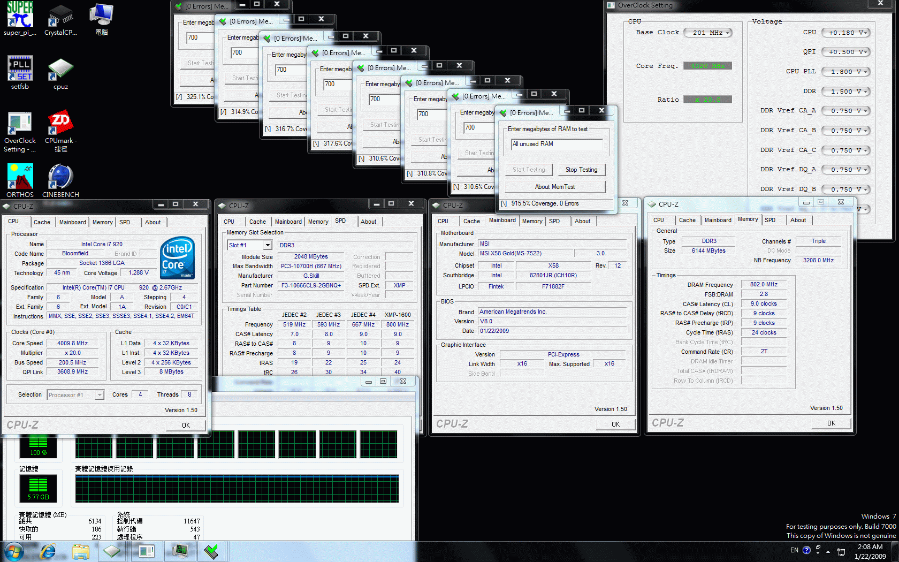Open the DDR 1.500 V dropdown
Viewport: 899px width, 562px height.
845,92
